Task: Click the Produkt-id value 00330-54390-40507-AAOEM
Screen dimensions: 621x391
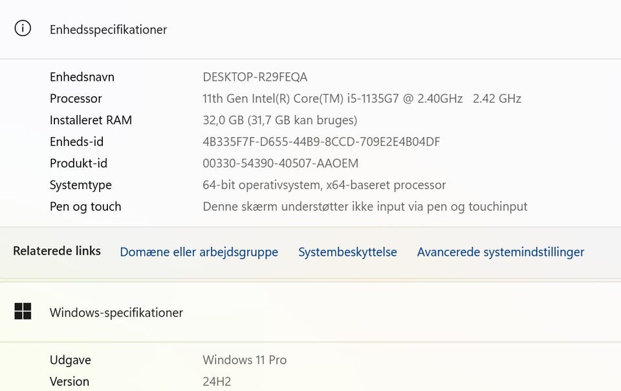Action: point(280,164)
